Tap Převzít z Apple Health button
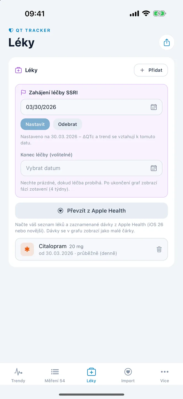This screenshot has height=399, width=183. coord(91,211)
